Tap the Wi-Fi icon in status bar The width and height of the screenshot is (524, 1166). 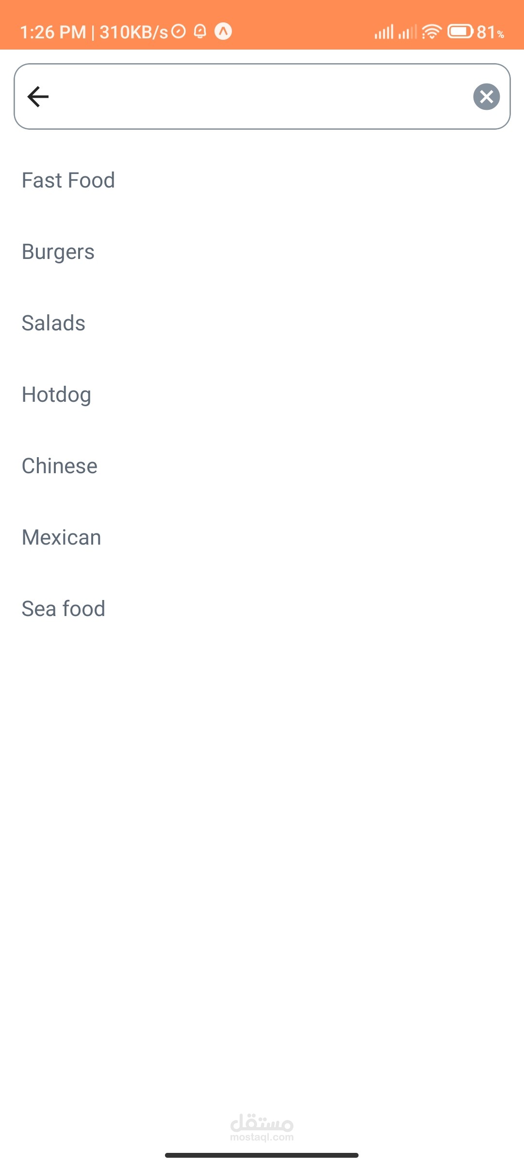pos(431,32)
